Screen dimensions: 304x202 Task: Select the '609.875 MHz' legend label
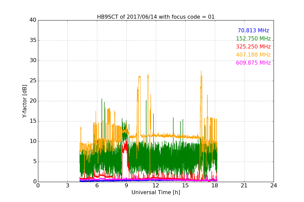(253, 63)
